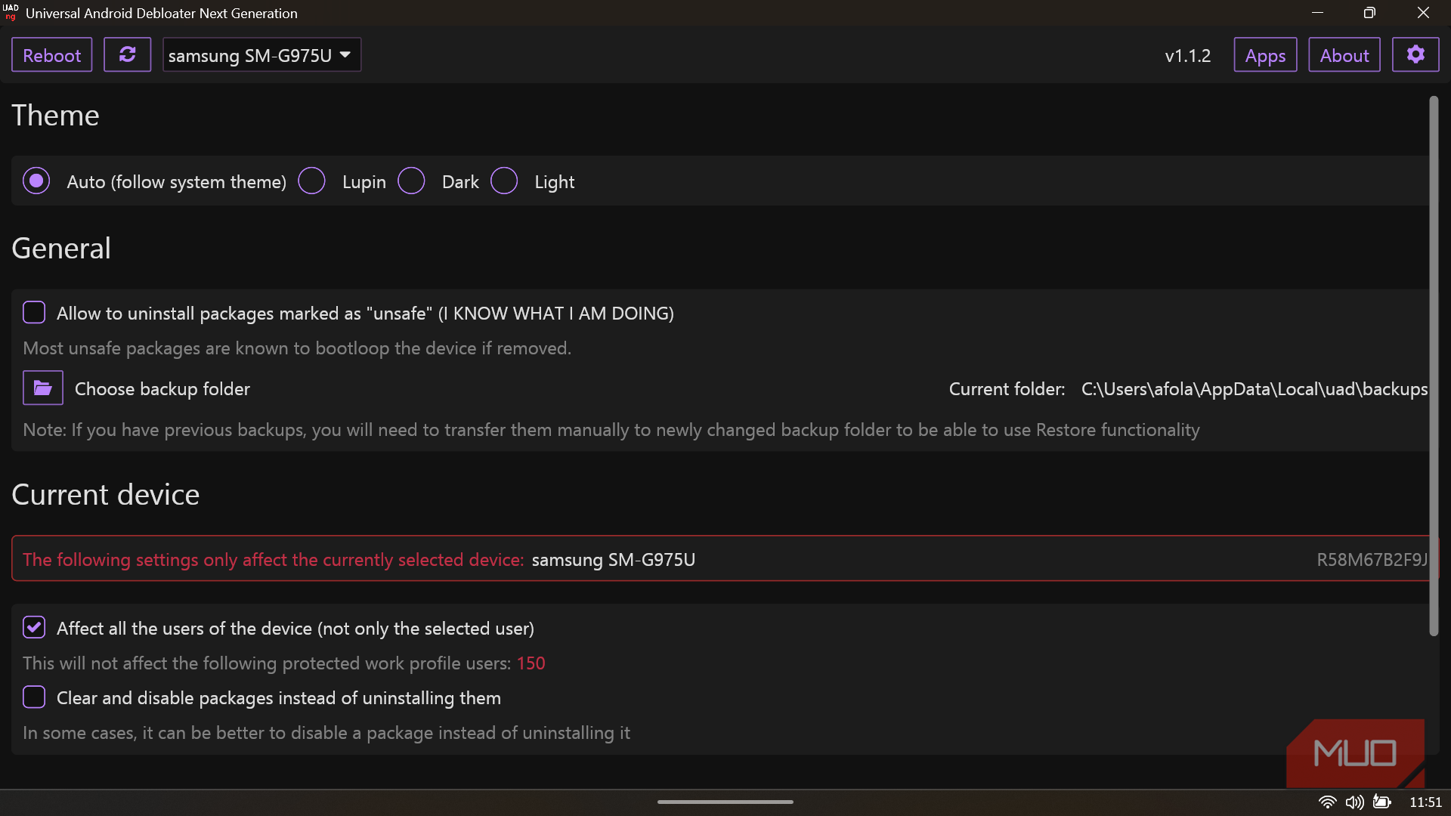Select the Dark theme option
Screen dimensions: 1451x816
(411, 181)
